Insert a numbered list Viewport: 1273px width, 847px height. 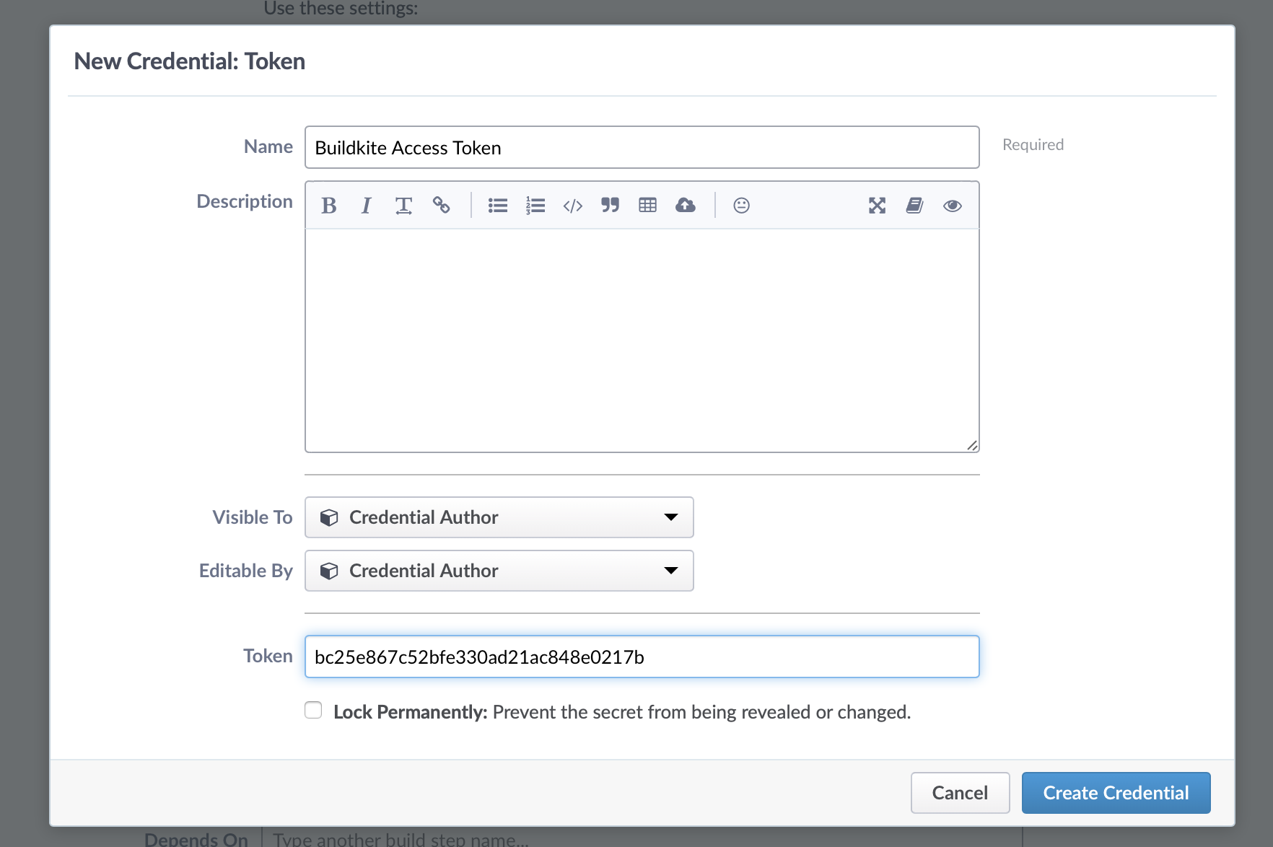coord(535,206)
